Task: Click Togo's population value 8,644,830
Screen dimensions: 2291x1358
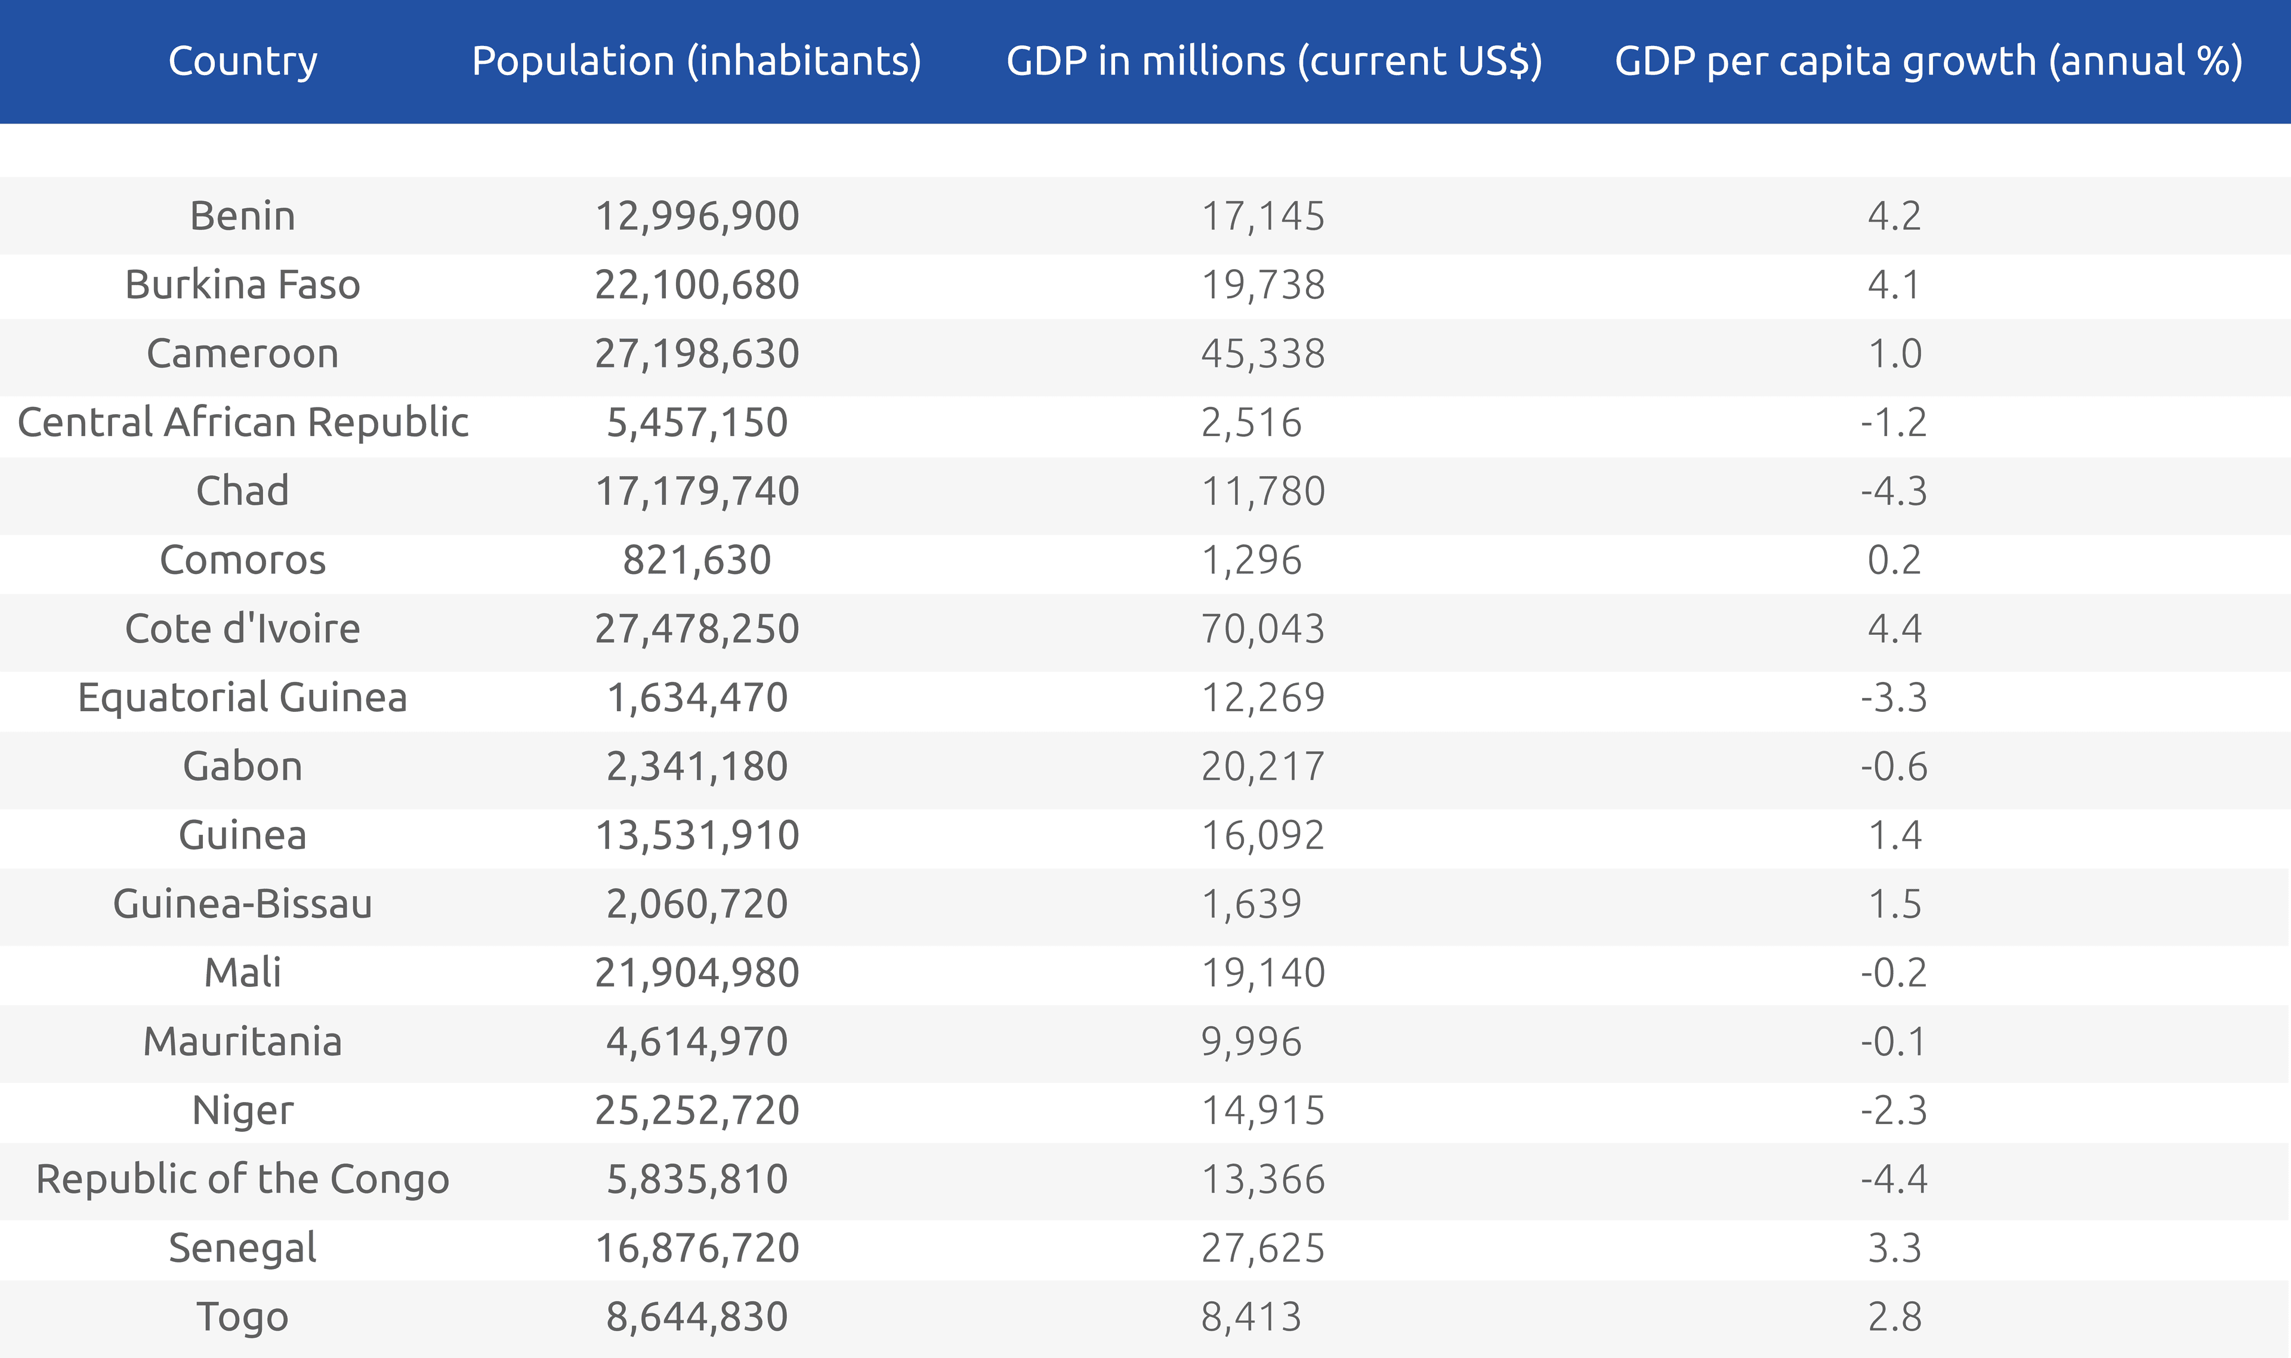Action: click(696, 1317)
